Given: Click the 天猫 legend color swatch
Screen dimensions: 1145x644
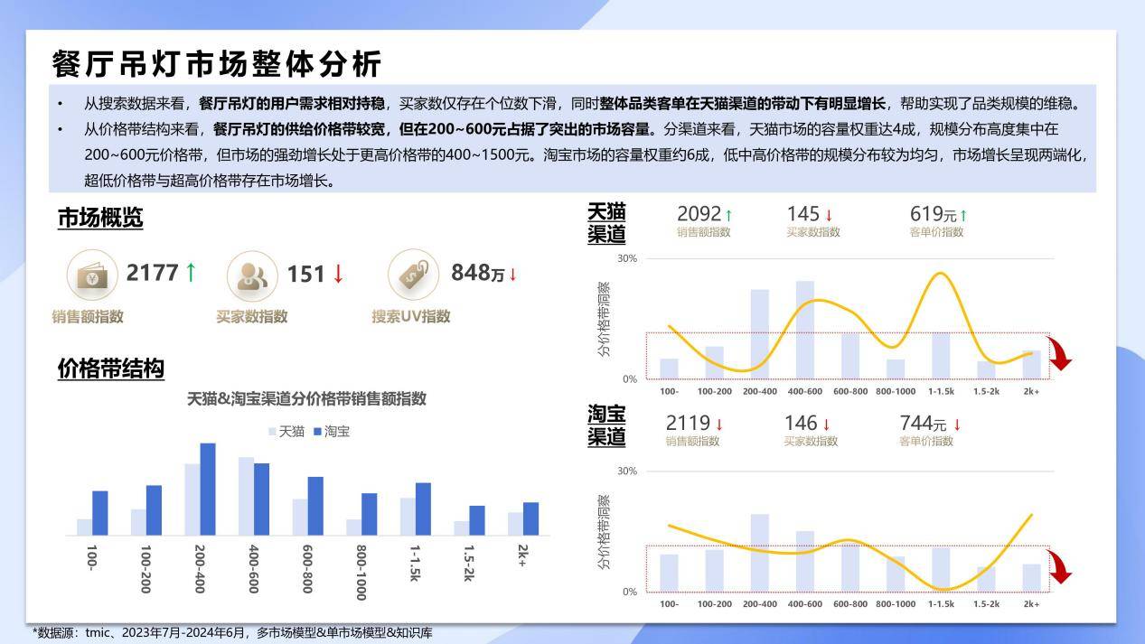Looking at the screenshot, I should pos(273,432).
